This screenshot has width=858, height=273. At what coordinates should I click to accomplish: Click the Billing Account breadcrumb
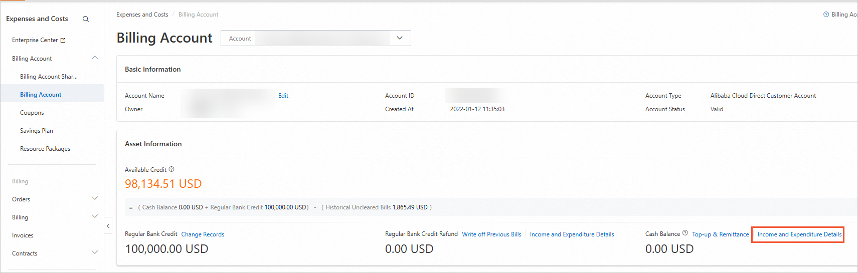(x=199, y=15)
